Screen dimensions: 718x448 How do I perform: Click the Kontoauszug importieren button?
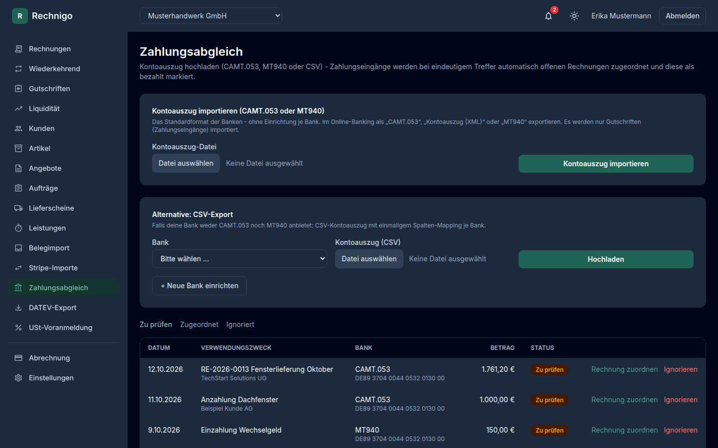coord(606,164)
